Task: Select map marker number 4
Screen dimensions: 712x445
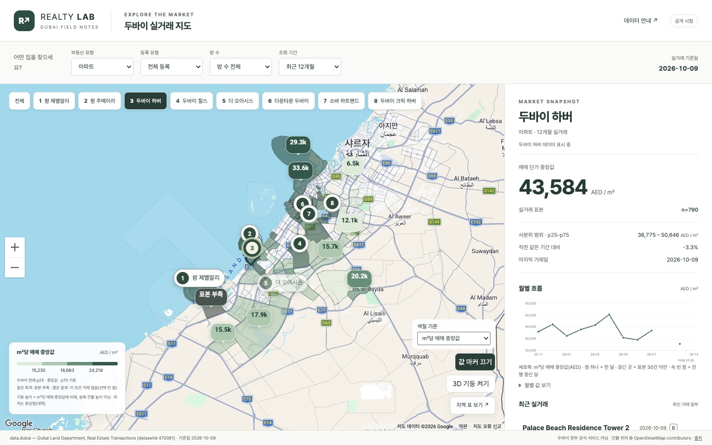Action: pos(299,243)
